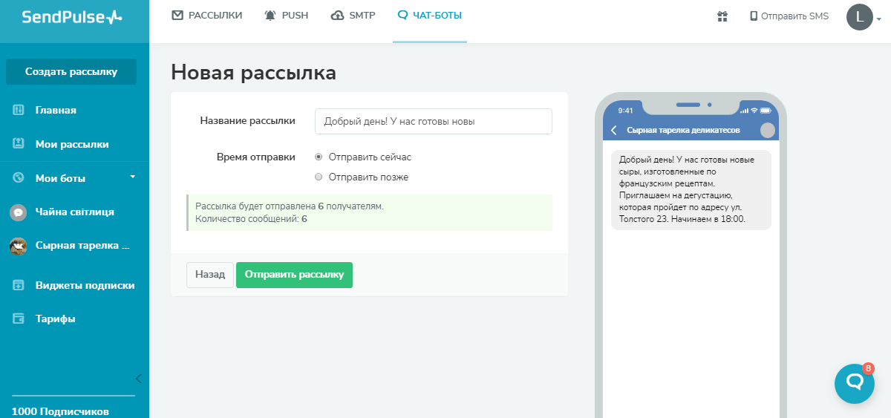Screen dimensions: 891x418
Task: Click the Мои рассылки sidebar icon
Action: tap(19, 144)
